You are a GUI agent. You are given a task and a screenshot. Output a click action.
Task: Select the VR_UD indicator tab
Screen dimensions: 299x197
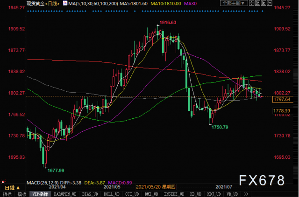tap(232, 194)
